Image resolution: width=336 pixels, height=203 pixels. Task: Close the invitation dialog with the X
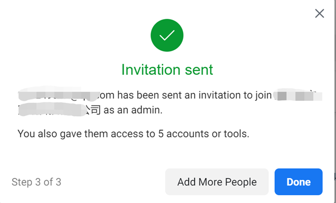[319, 13]
